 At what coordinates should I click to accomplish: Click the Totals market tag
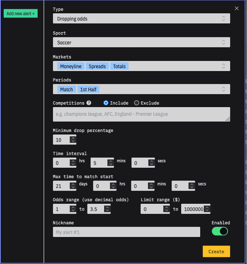[119, 66]
